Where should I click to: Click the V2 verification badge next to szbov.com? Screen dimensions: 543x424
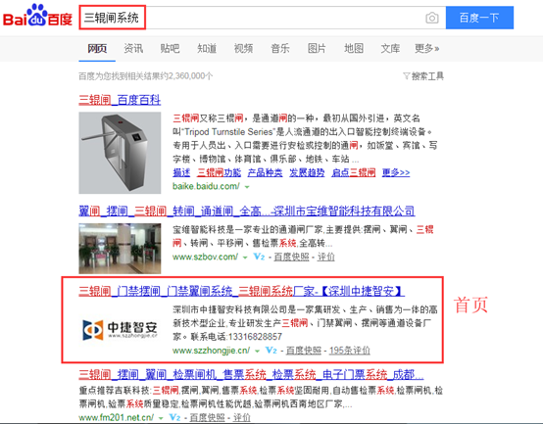point(259,257)
